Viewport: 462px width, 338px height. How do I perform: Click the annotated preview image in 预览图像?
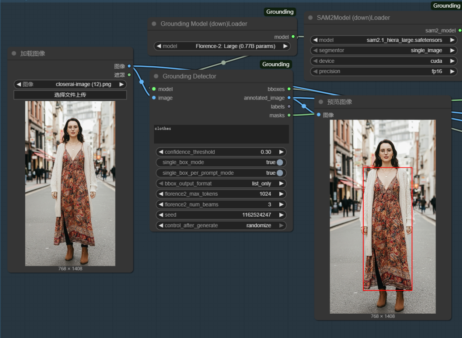382,217
